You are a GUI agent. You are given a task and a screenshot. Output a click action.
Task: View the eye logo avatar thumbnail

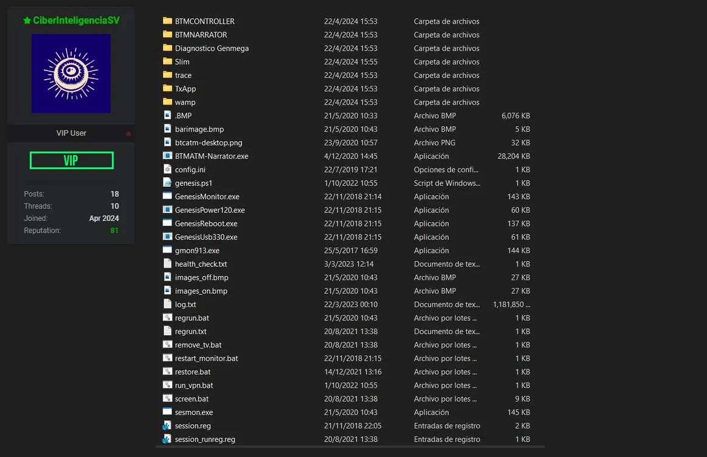point(71,73)
